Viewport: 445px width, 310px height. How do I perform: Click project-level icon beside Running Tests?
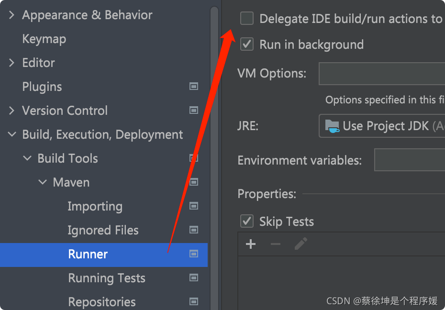194,277
